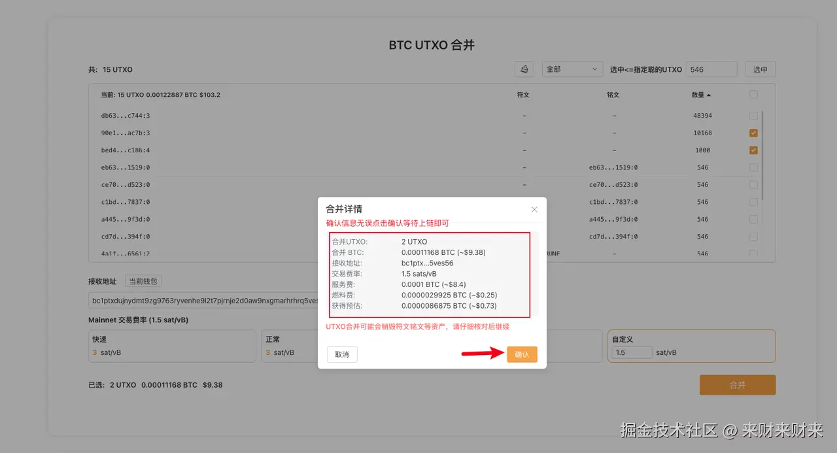The width and height of the screenshot is (837, 453).
Task: Uncheck the 90e1...ac7b:3 UTXO checkbox
Action: (753, 132)
